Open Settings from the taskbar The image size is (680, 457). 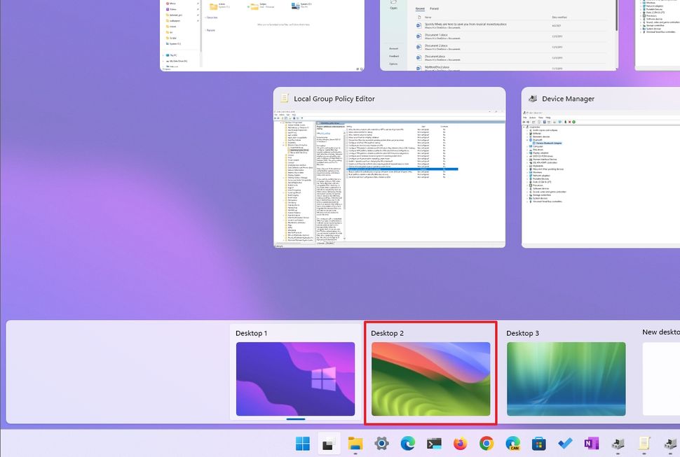coord(381,443)
